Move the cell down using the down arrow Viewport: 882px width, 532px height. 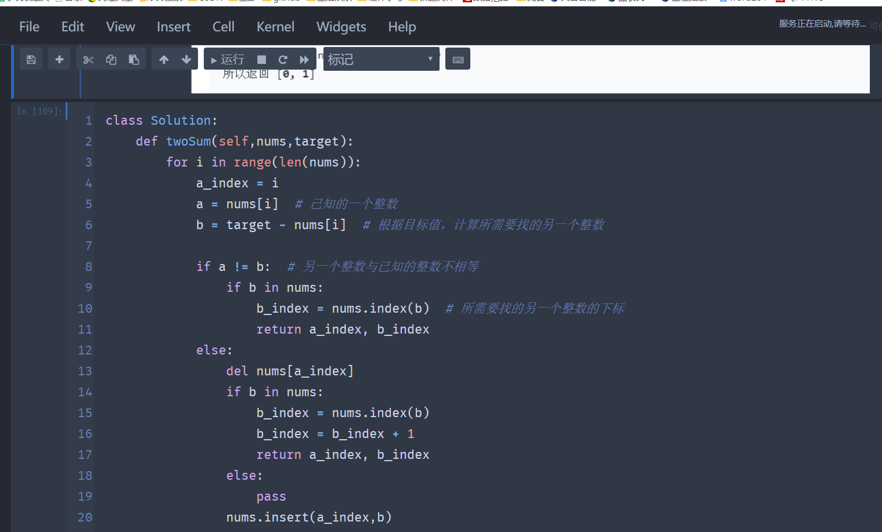(186, 59)
